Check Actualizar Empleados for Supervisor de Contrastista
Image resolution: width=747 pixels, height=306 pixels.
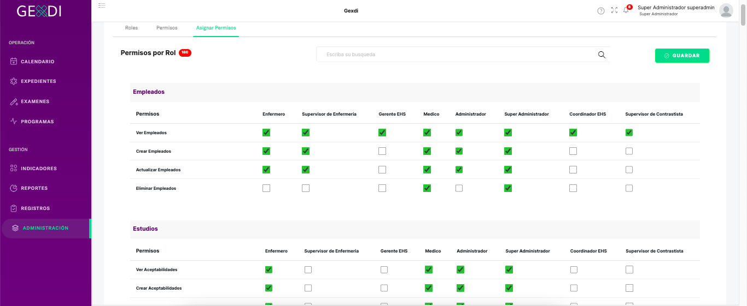[629, 170]
